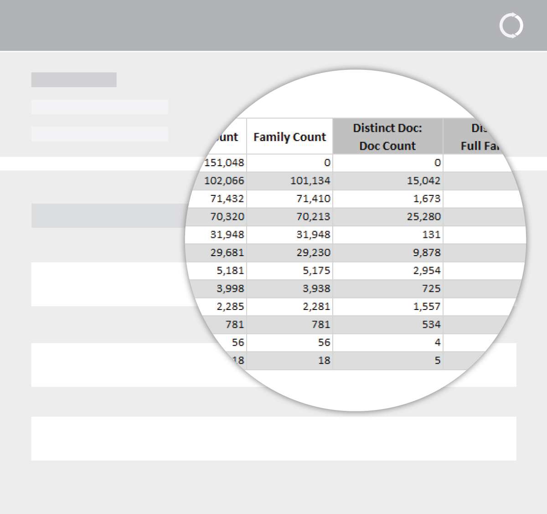This screenshot has width=547, height=514.
Task: Select the Family Count column header
Action: click(289, 137)
